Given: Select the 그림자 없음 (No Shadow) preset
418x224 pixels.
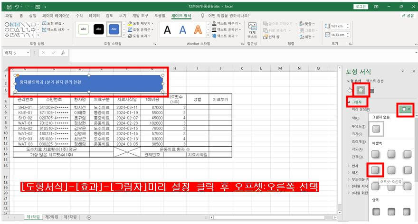Looking at the screenshot, I should pos(376,129).
